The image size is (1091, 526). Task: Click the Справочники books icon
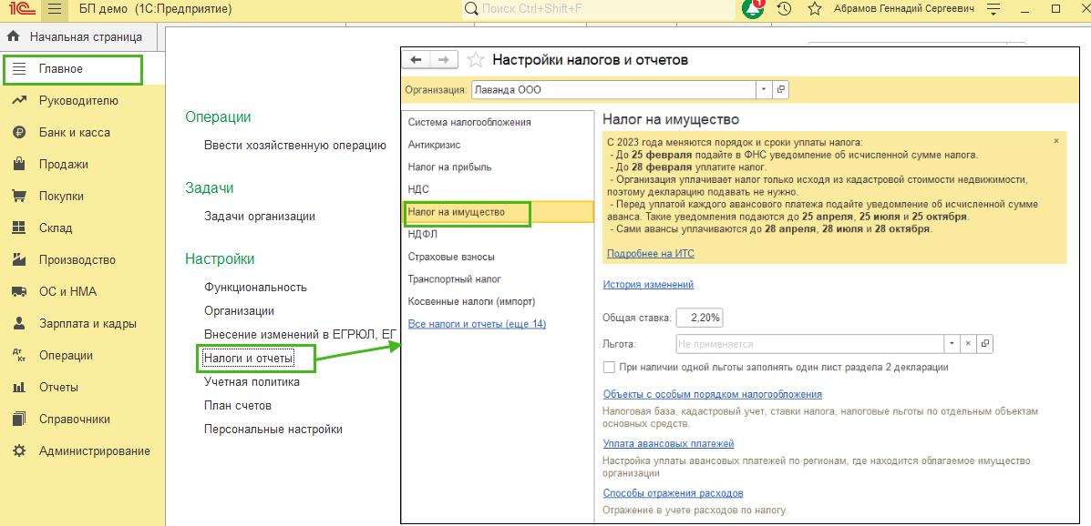coord(19,419)
